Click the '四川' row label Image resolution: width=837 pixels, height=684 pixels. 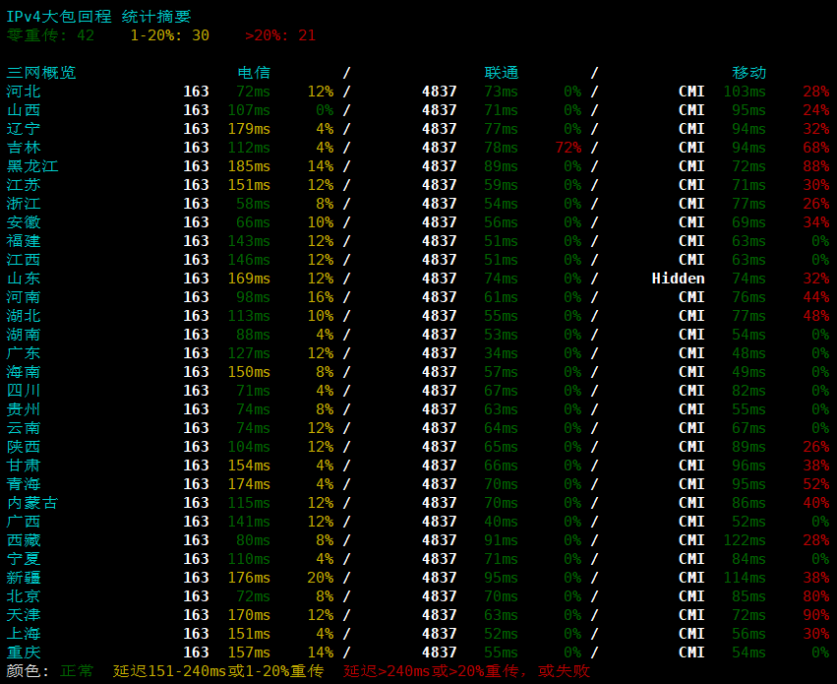24,391
